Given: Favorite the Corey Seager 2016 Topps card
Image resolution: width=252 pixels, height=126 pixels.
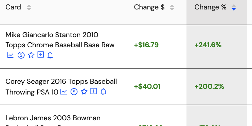Looking at the screenshot, I should 84,92.
